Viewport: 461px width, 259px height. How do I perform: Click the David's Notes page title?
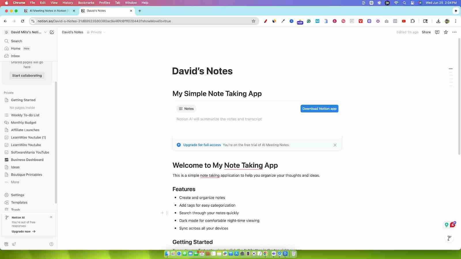(202, 71)
